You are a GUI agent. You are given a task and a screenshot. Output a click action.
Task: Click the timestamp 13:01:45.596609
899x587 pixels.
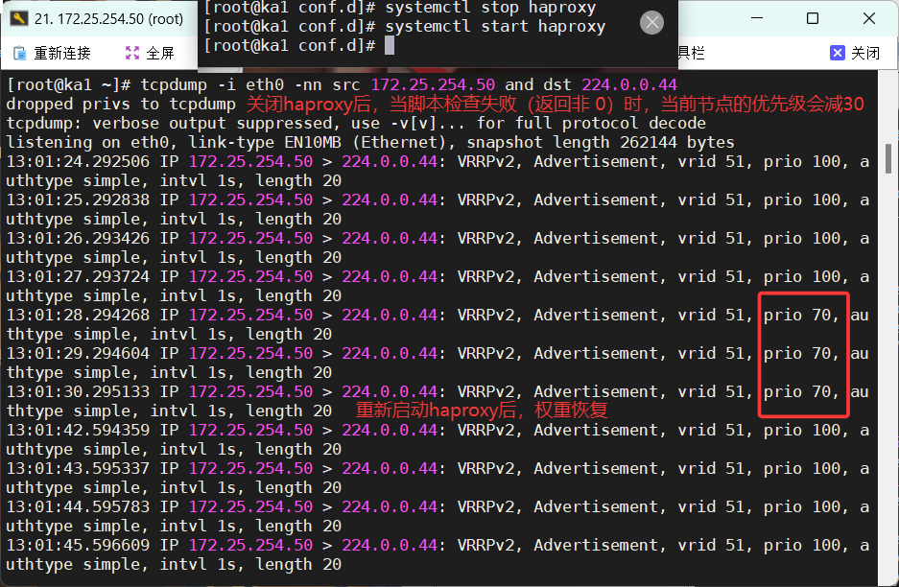pyautogui.click(x=78, y=545)
